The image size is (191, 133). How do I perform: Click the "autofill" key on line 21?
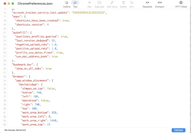(x=20, y=32)
